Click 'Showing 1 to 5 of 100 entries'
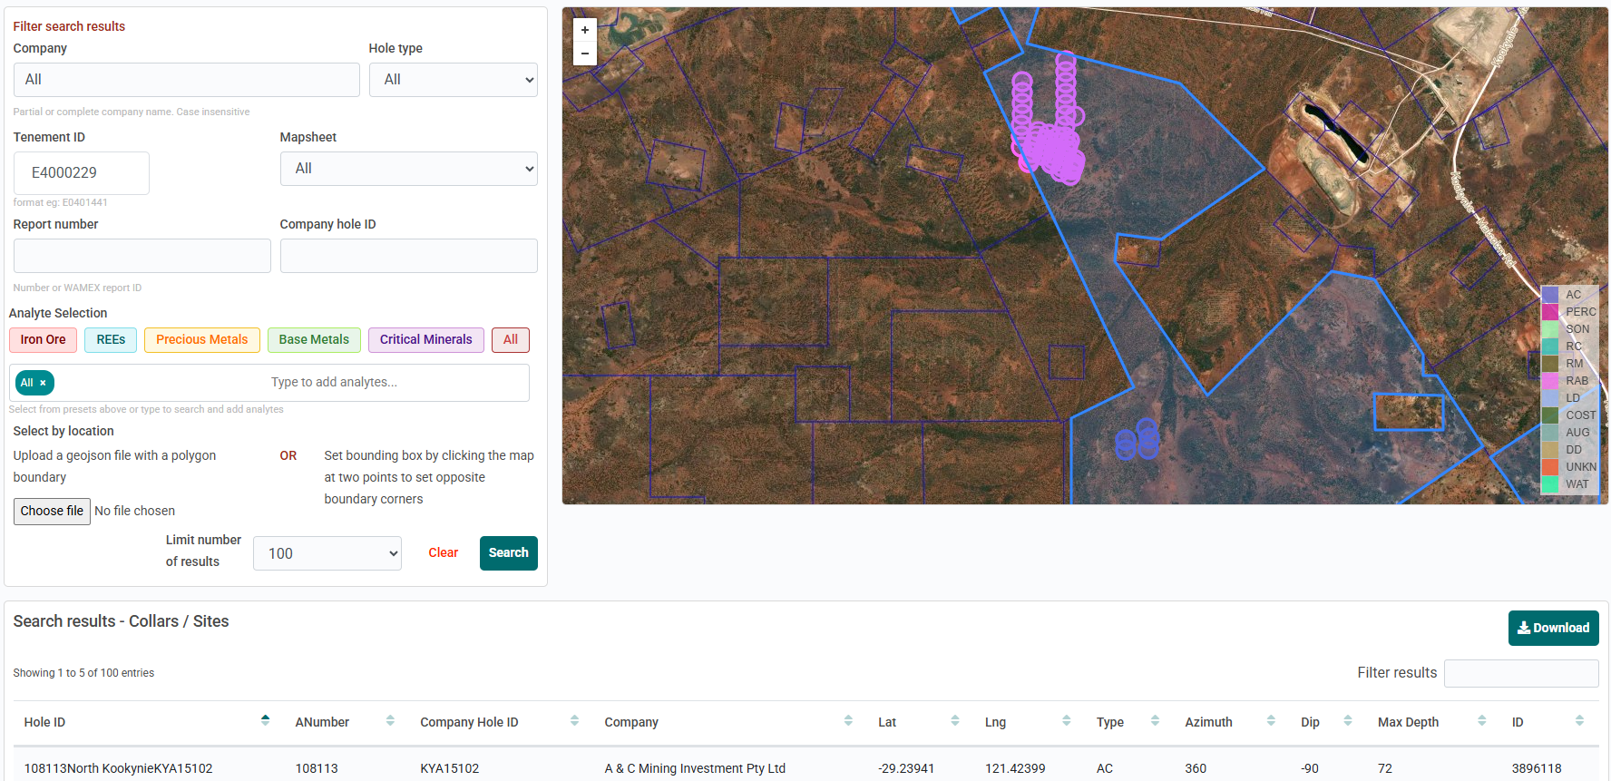 coord(83,673)
